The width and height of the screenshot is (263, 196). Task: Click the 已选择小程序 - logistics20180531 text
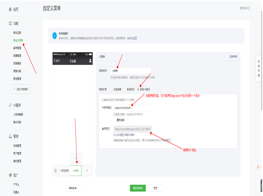(x=128, y=115)
